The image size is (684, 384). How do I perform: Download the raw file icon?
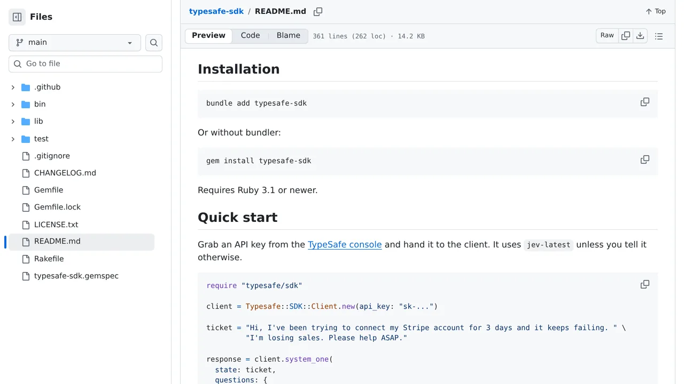[640, 36]
